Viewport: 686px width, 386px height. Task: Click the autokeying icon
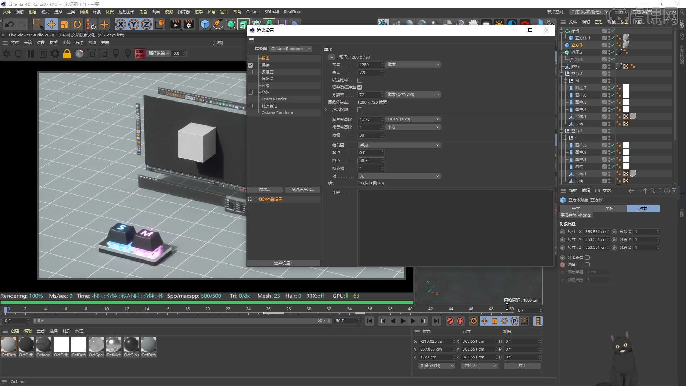(x=460, y=321)
